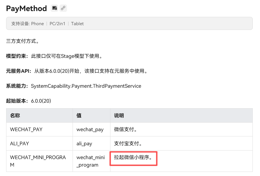Click the 拉起微信小程序 description cell
The width and height of the screenshot is (260, 176).
[181, 161]
